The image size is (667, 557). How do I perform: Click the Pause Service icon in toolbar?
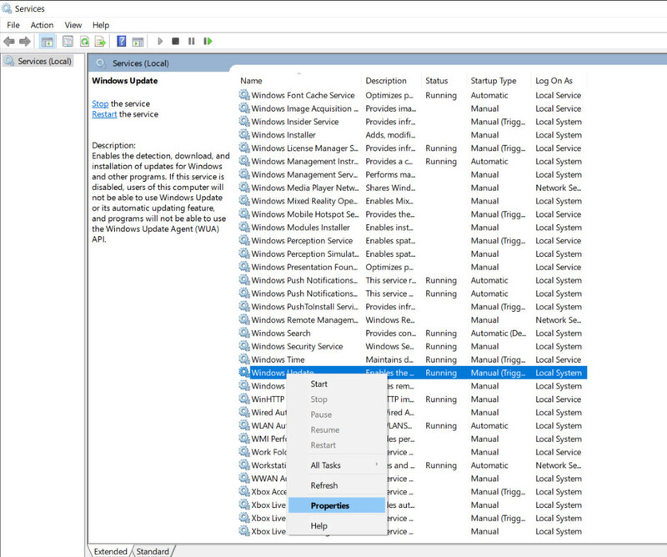coord(192,42)
